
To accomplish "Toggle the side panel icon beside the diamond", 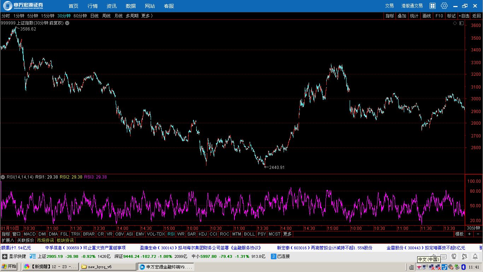I will coord(461,23).
